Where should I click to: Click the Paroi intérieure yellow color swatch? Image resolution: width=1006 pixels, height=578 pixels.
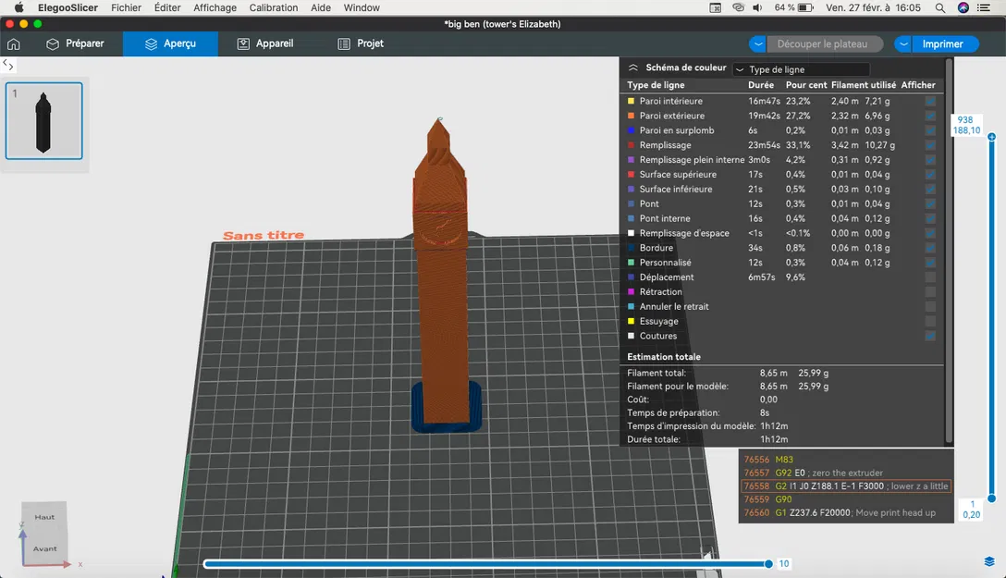coord(631,101)
